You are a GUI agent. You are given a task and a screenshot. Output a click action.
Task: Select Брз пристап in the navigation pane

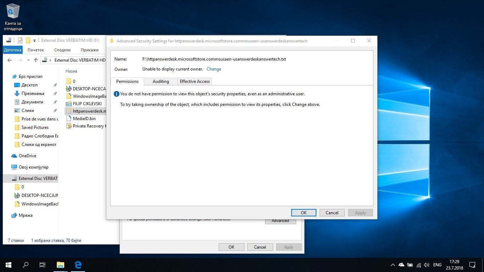[27, 76]
